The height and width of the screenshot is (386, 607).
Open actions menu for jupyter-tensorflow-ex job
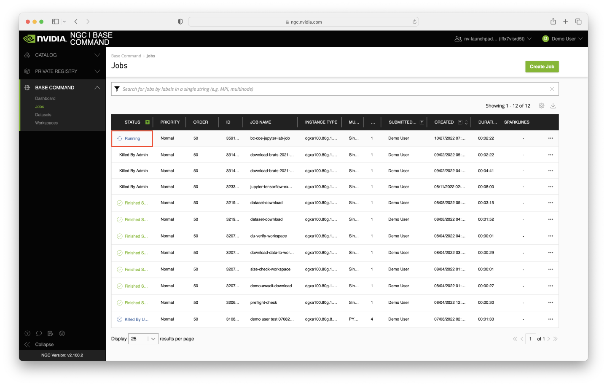pyautogui.click(x=551, y=187)
